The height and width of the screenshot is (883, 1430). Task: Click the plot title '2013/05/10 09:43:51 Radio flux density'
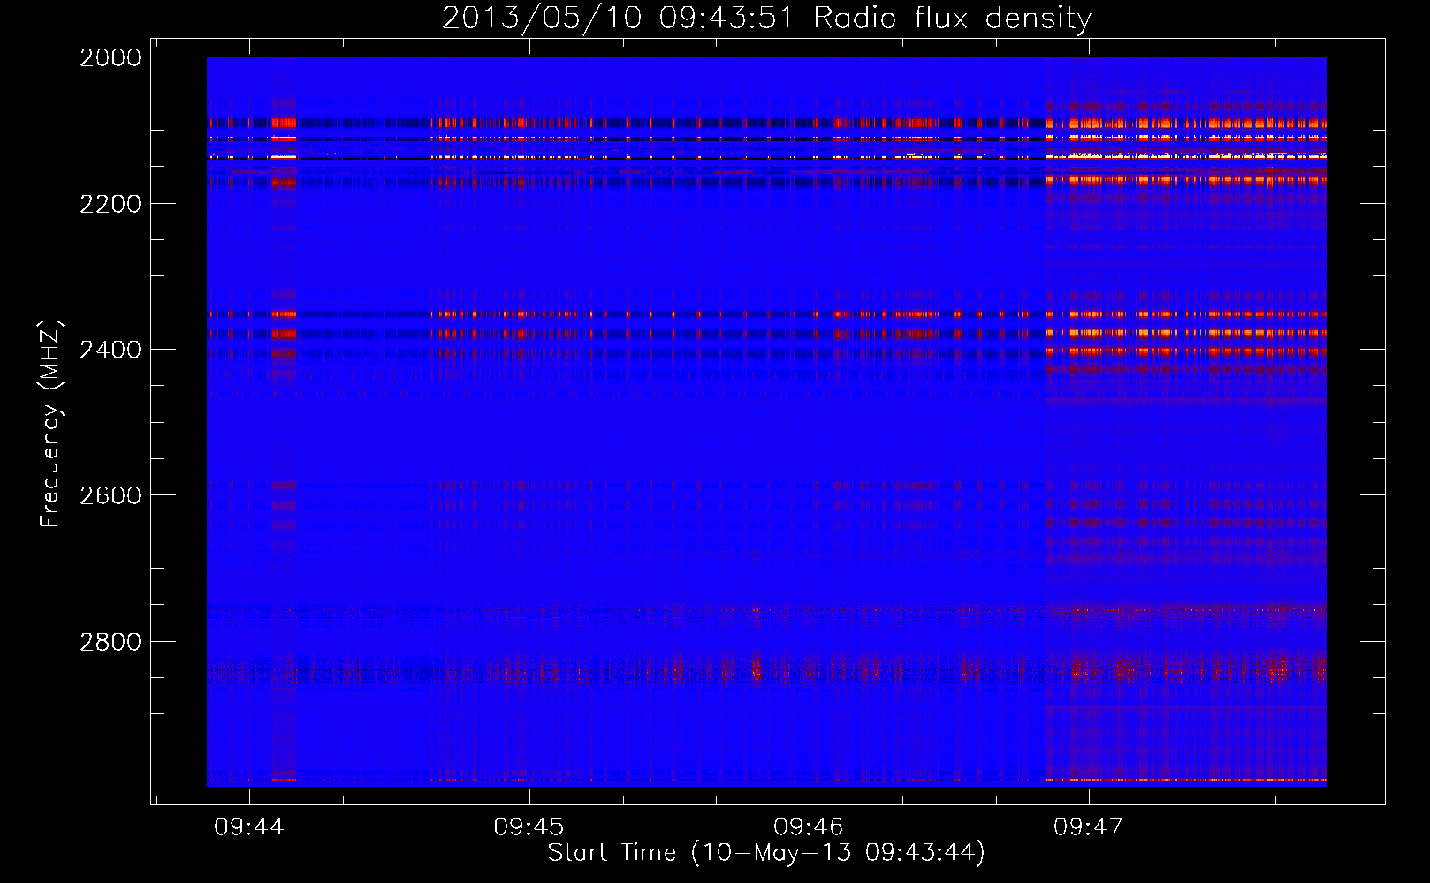tap(766, 19)
